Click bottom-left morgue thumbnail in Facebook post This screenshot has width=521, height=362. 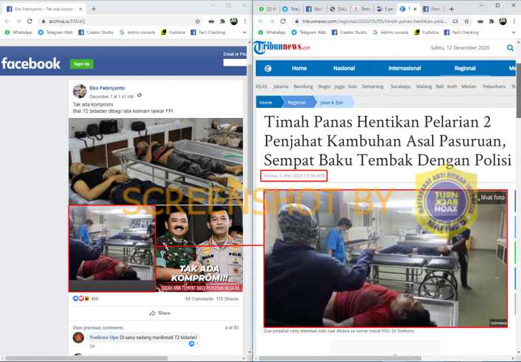(x=113, y=249)
